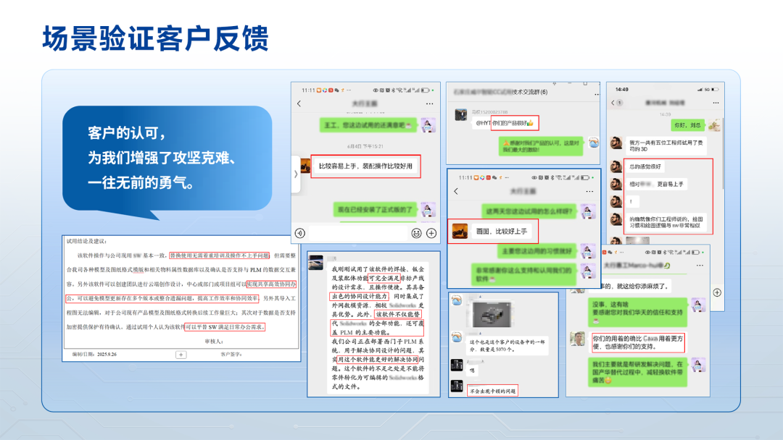
Task: Open the more options menu in the chat header
Action: click(x=428, y=102)
